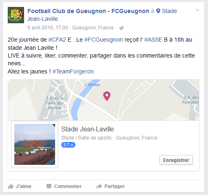Click the pink map marker pin
Image resolution: width=208 pixels, height=195 pixels.
[x=107, y=96]
